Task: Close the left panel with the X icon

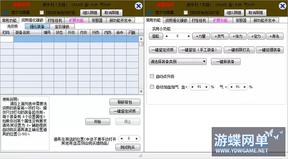Action: pyautogui.click(x=138, y=6)
